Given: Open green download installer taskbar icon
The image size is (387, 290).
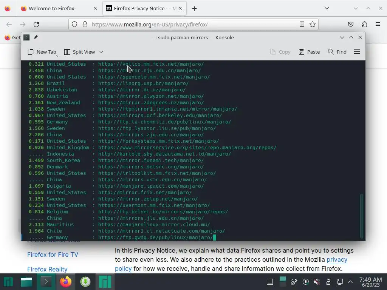Looking at the screenshot, I should point(85,282).
